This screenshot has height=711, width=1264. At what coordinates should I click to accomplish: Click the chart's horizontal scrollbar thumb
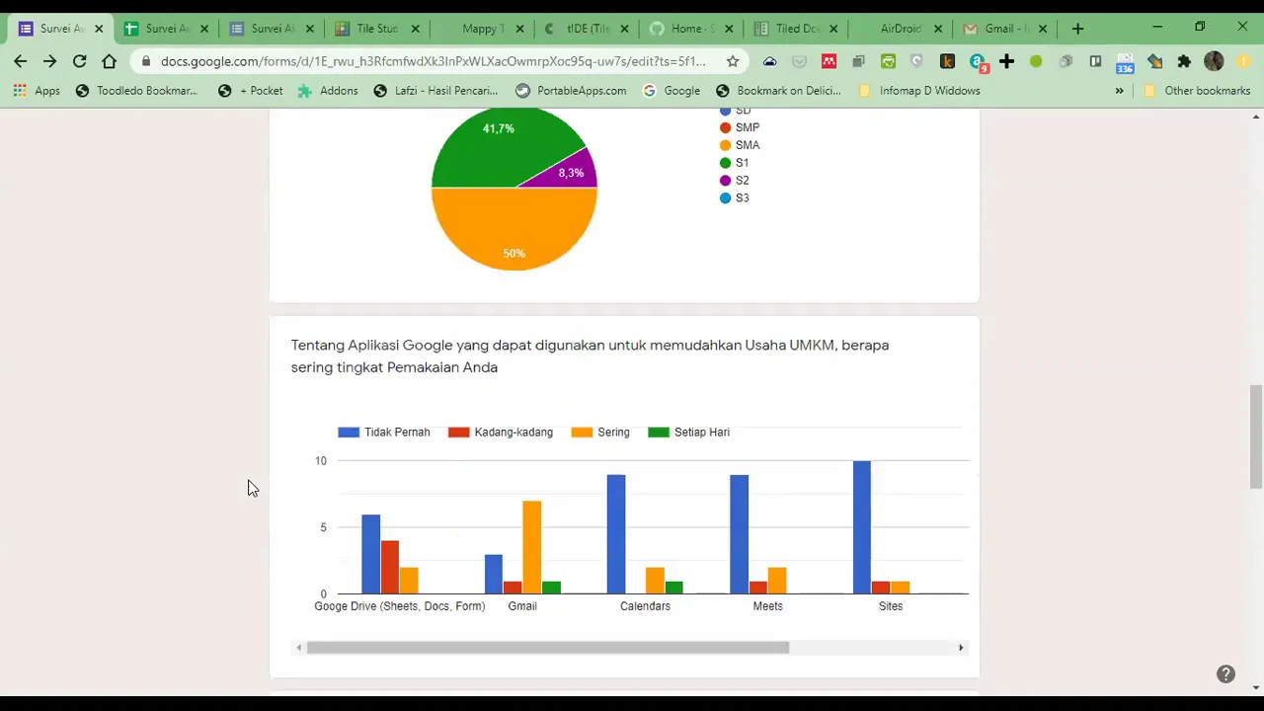pos(548,648)
